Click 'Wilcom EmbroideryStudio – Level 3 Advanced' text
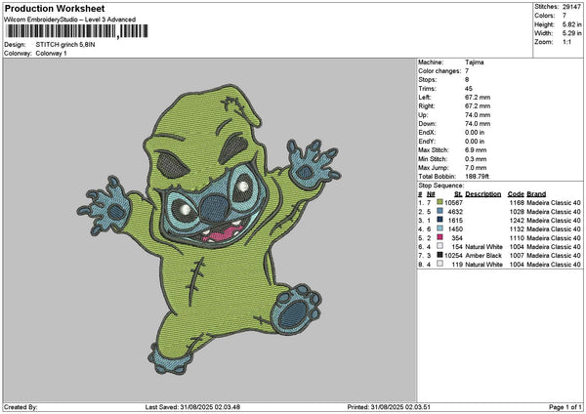The height and width of the screenshot is (414, 586). (69, 20)
